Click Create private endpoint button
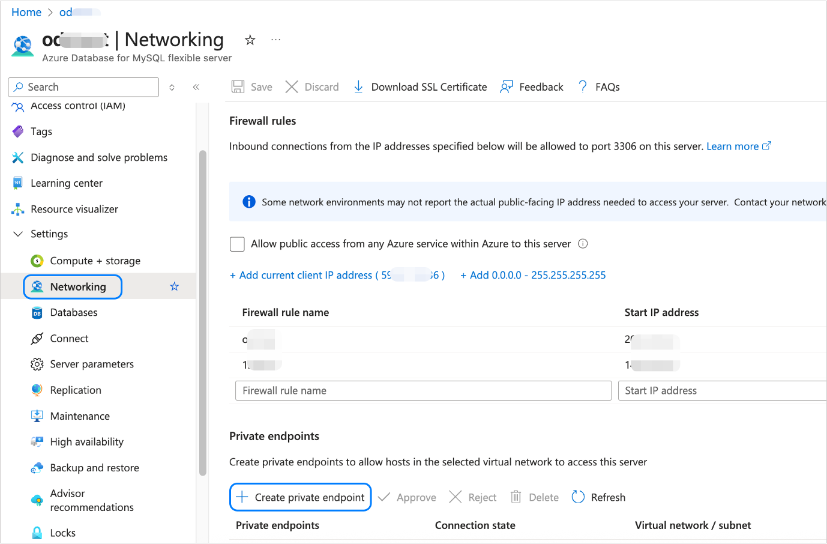 301,497
